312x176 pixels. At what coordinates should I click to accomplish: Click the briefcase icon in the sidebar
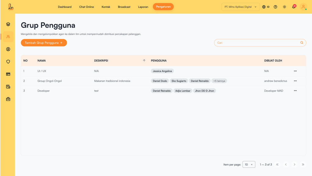coord(8,99)
